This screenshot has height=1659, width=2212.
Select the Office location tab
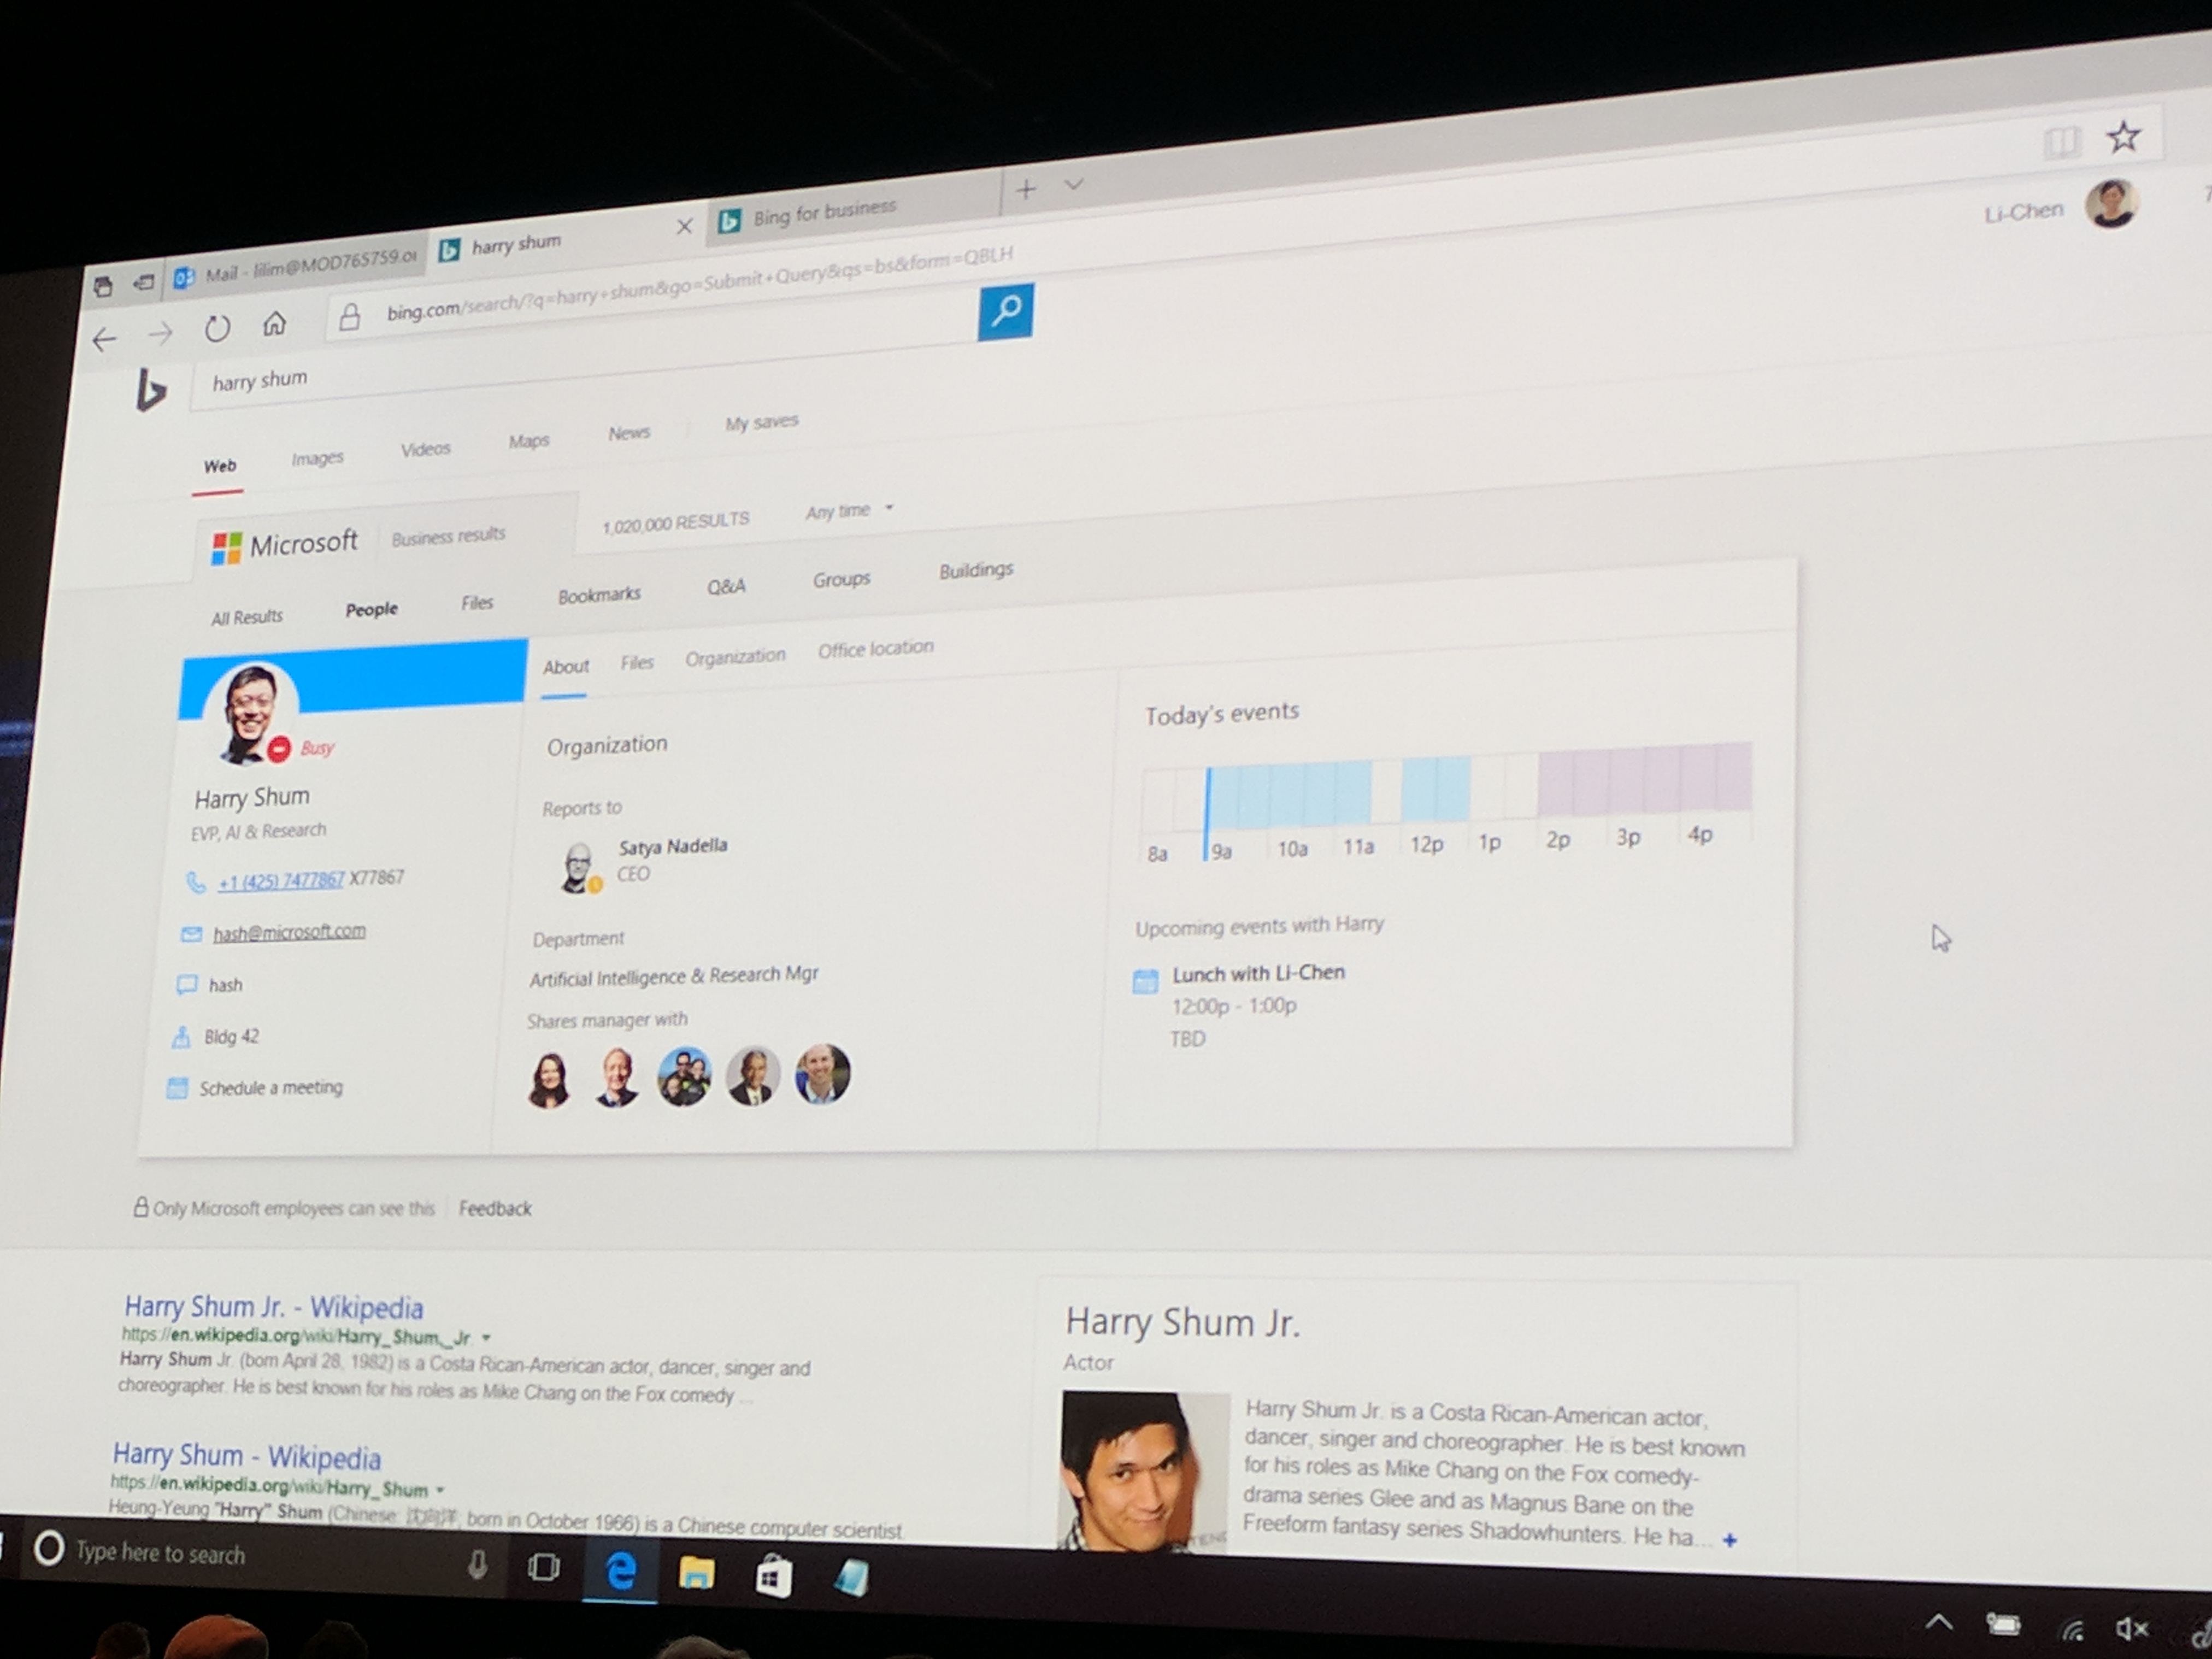click(875, 649)
